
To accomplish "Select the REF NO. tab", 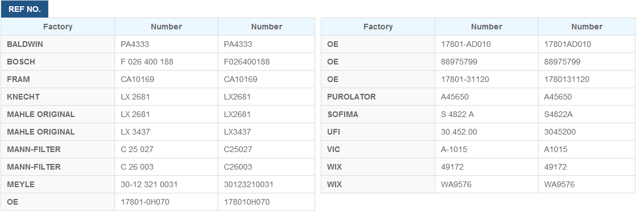I will (x=24, y=9).
